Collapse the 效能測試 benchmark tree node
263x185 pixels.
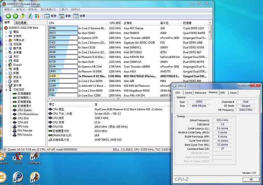tap(6, 90)
